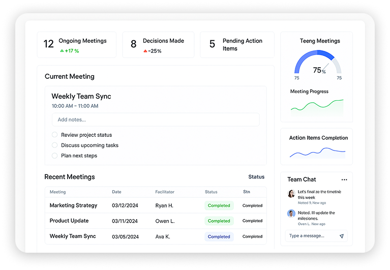Click the red arrow beside -25%
The width and height of the screenshot is (390, 270).
point(145,51)
